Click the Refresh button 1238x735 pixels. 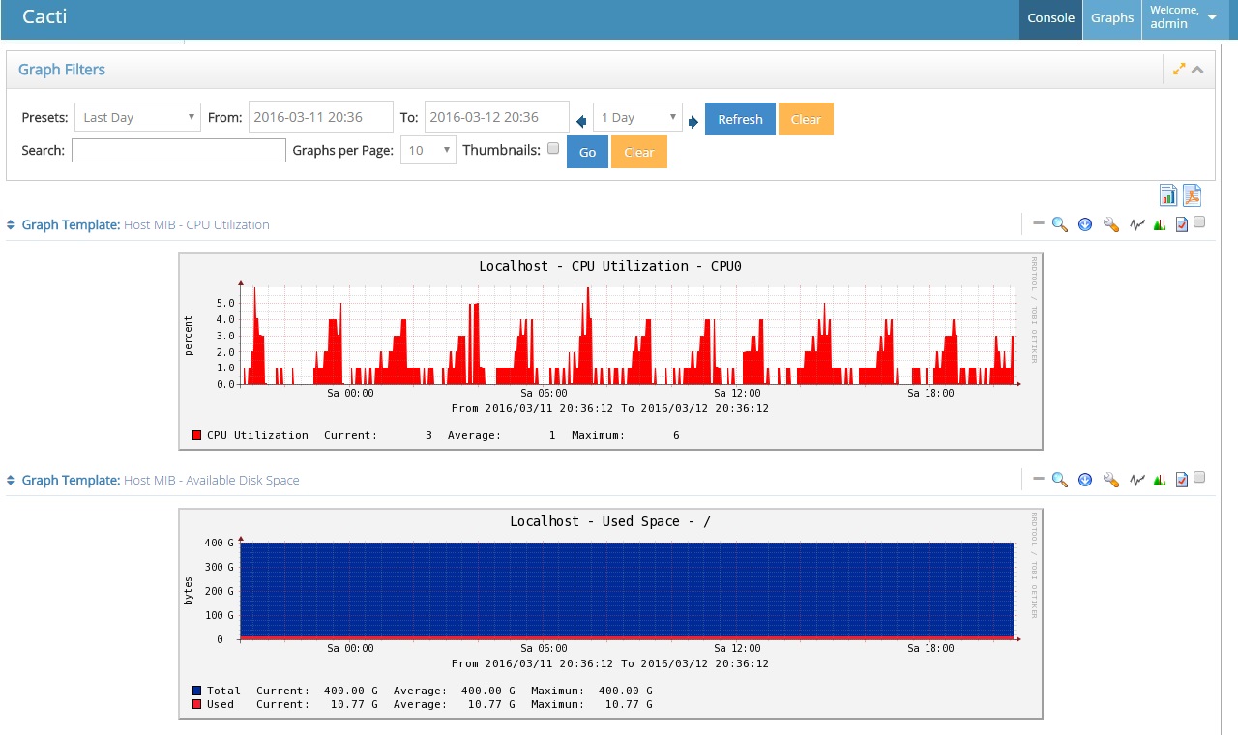click(740, 119)
